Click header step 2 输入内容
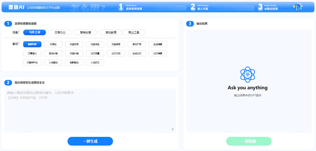 pos(199,7)
